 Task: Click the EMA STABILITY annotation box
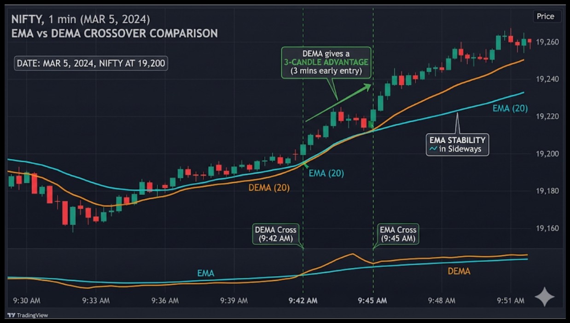(457, 144)
